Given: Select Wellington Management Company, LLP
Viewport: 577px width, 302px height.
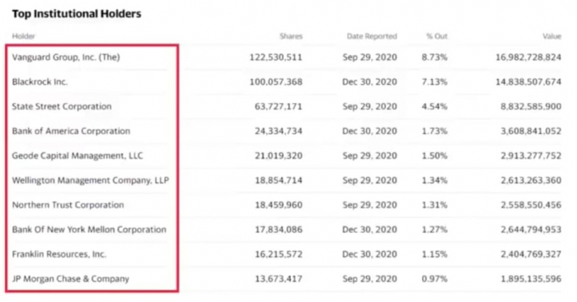Looking at the screenshot, I should pos(91,180).
